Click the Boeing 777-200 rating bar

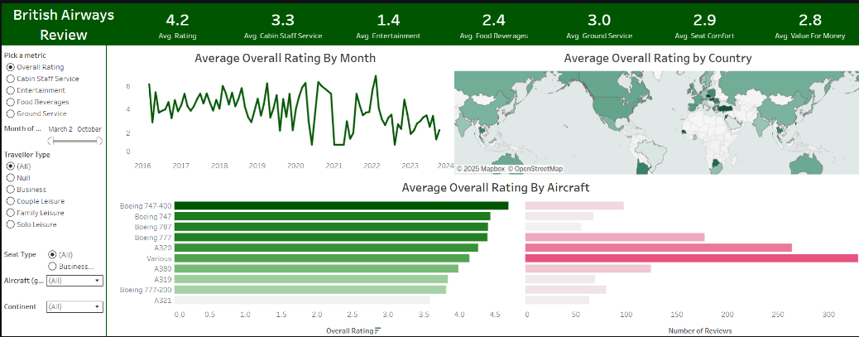point(310,289)
